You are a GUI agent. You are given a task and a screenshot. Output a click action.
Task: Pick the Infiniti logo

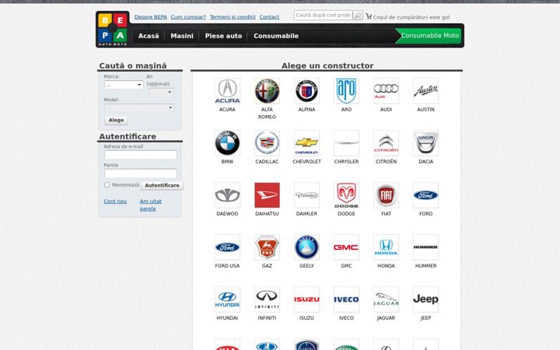coord(267,299)
